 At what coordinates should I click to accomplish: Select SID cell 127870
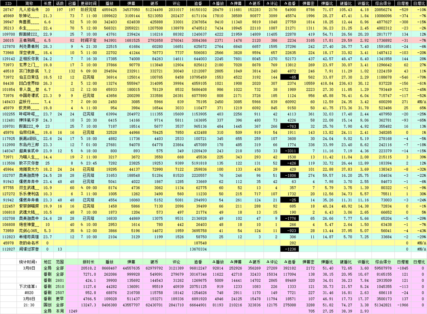[8, 47]
